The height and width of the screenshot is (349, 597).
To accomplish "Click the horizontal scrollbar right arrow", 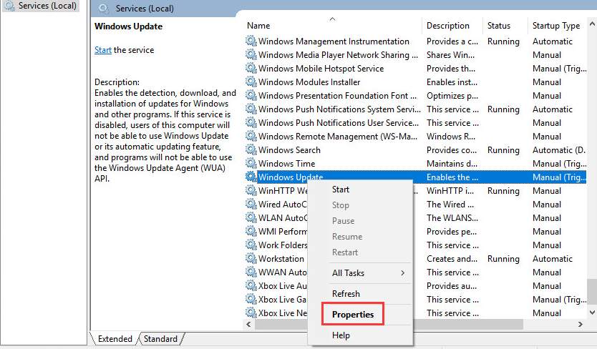I will pyautogui.click(x=580, y=324).
